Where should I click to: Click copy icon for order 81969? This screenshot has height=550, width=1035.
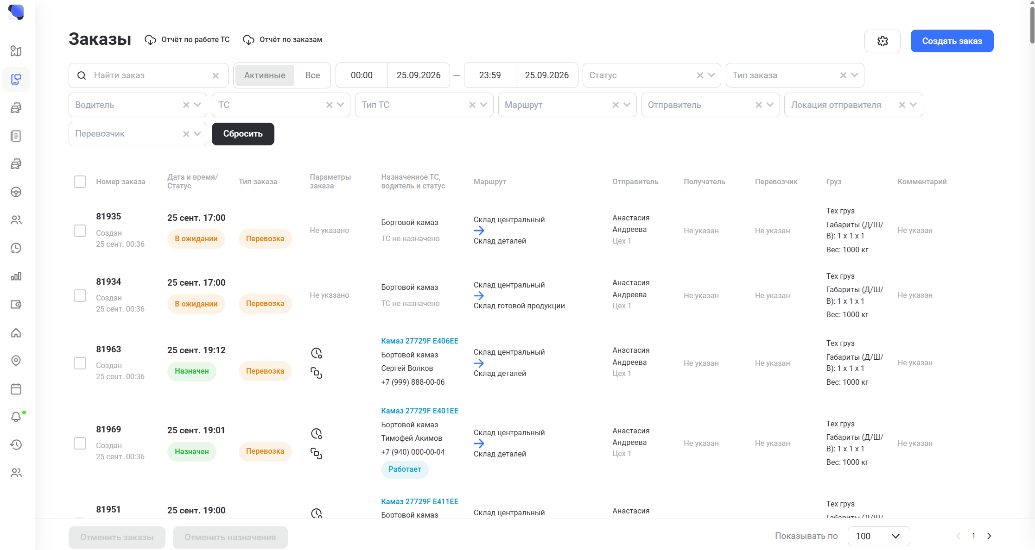317,454
